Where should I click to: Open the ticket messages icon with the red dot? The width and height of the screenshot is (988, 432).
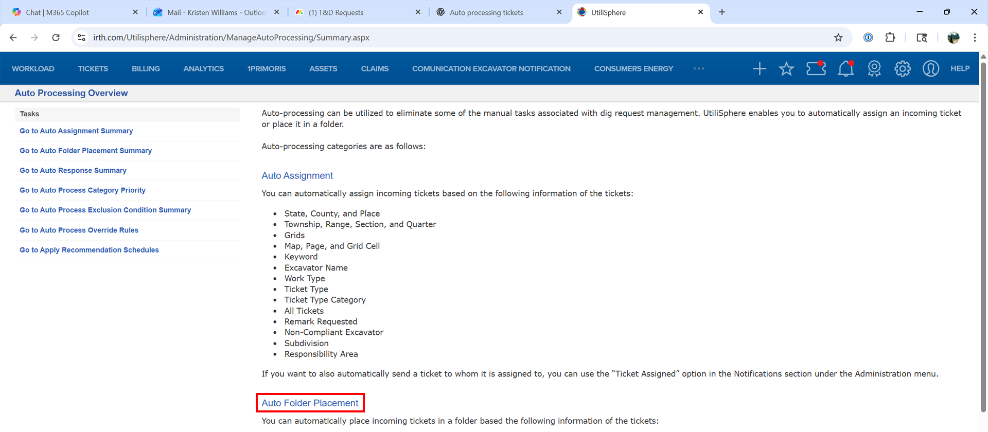(816, 68)
